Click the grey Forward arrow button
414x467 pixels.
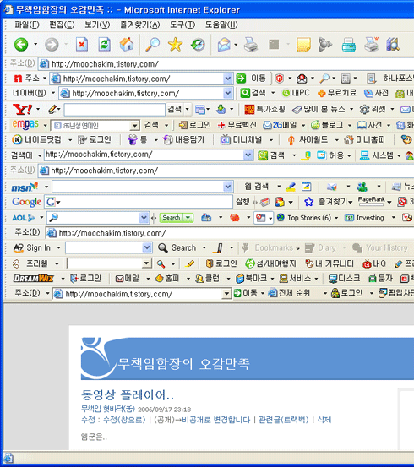click(x=52, y=45)
